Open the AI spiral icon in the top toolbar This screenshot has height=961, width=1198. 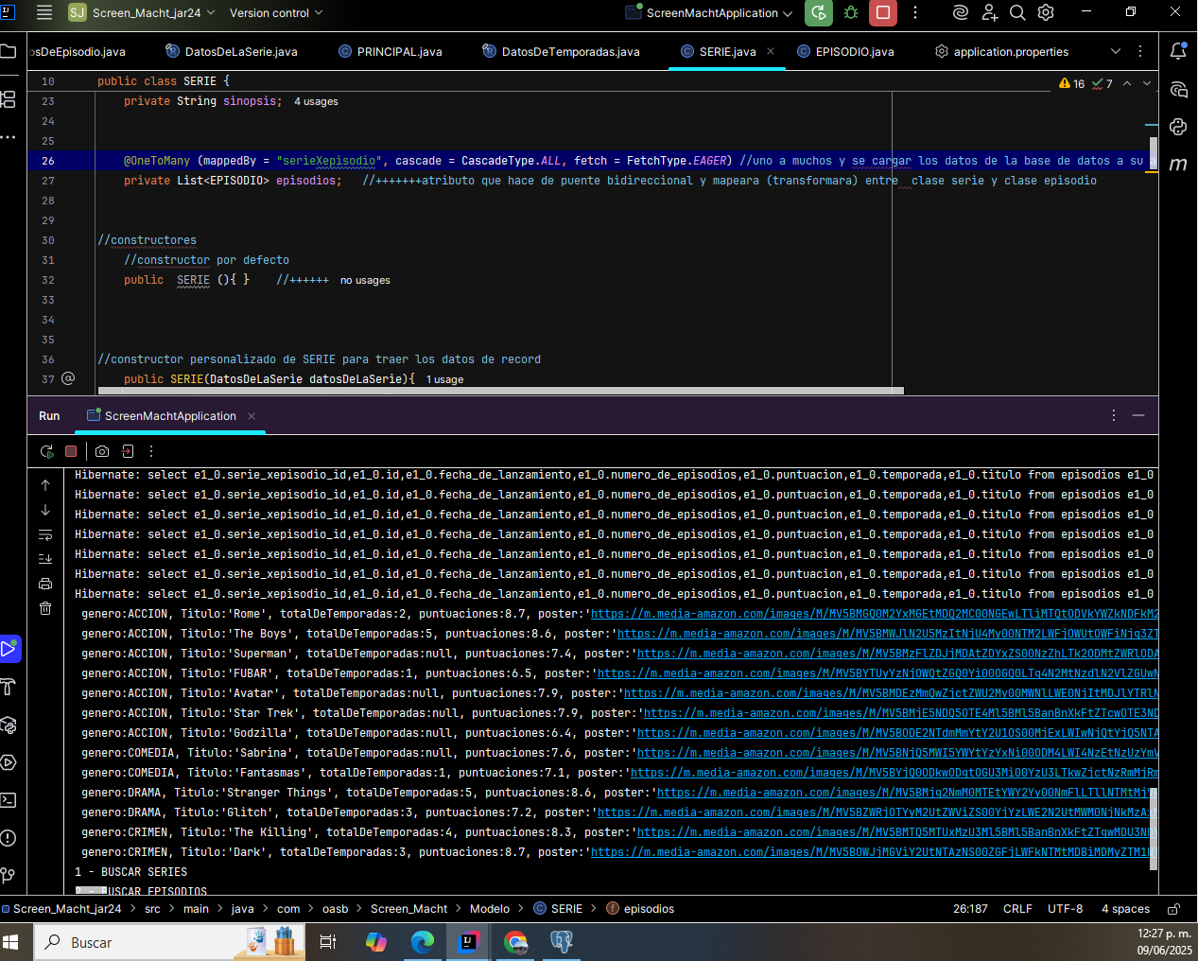click(961, 12)
